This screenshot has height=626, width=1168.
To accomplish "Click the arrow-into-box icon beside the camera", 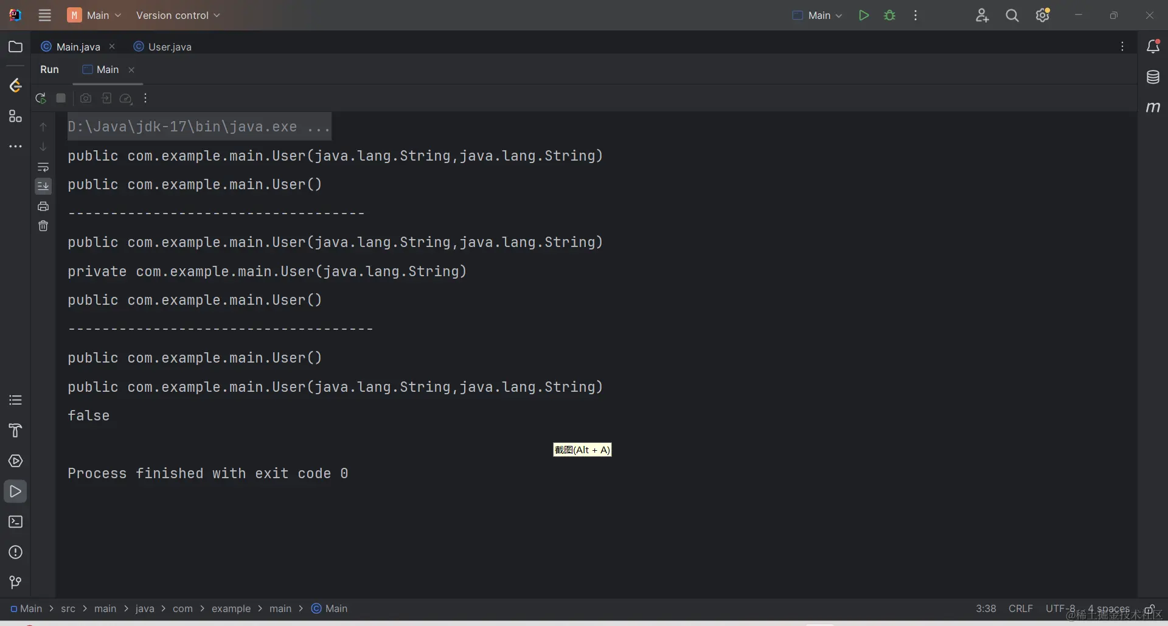I will tap(106, 98).
